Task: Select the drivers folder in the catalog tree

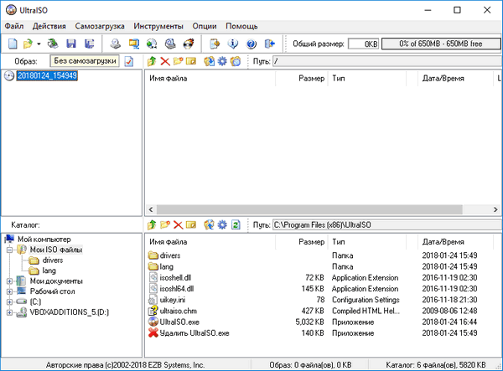Action: (53, 260)
